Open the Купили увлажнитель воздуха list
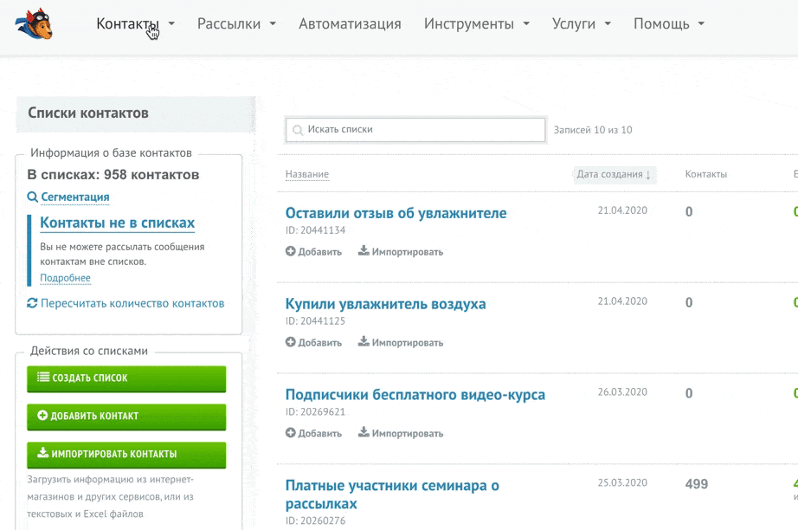The height and width of the screenshot is (530, 798). coord(385,304)
